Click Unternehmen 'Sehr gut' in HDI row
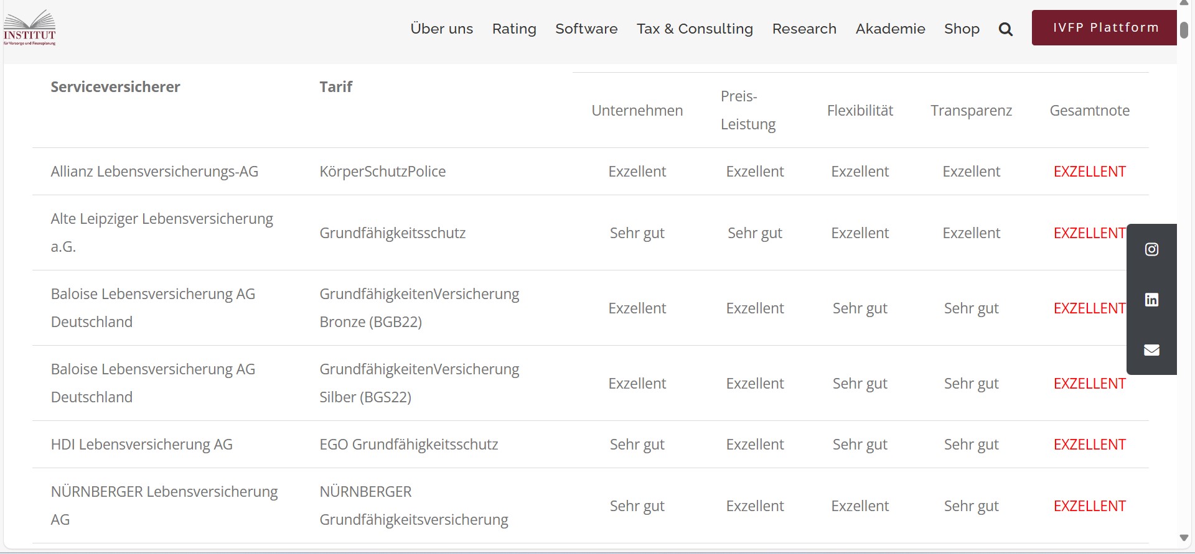Screen dimensions: 1195x554 pos(637,444)
